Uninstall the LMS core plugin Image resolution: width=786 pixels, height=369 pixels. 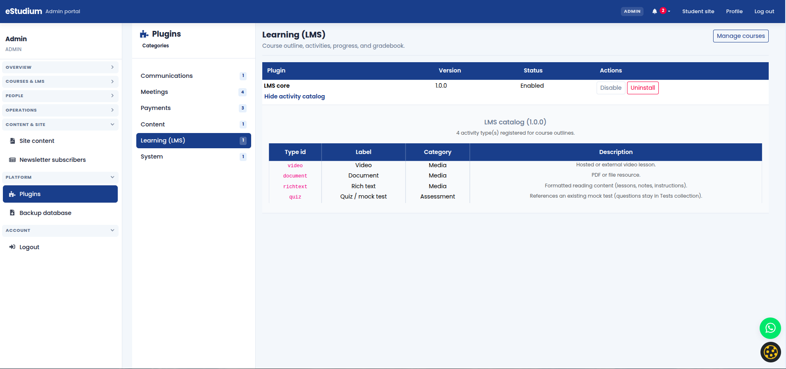pyautogui.click(x=643, y=88)
